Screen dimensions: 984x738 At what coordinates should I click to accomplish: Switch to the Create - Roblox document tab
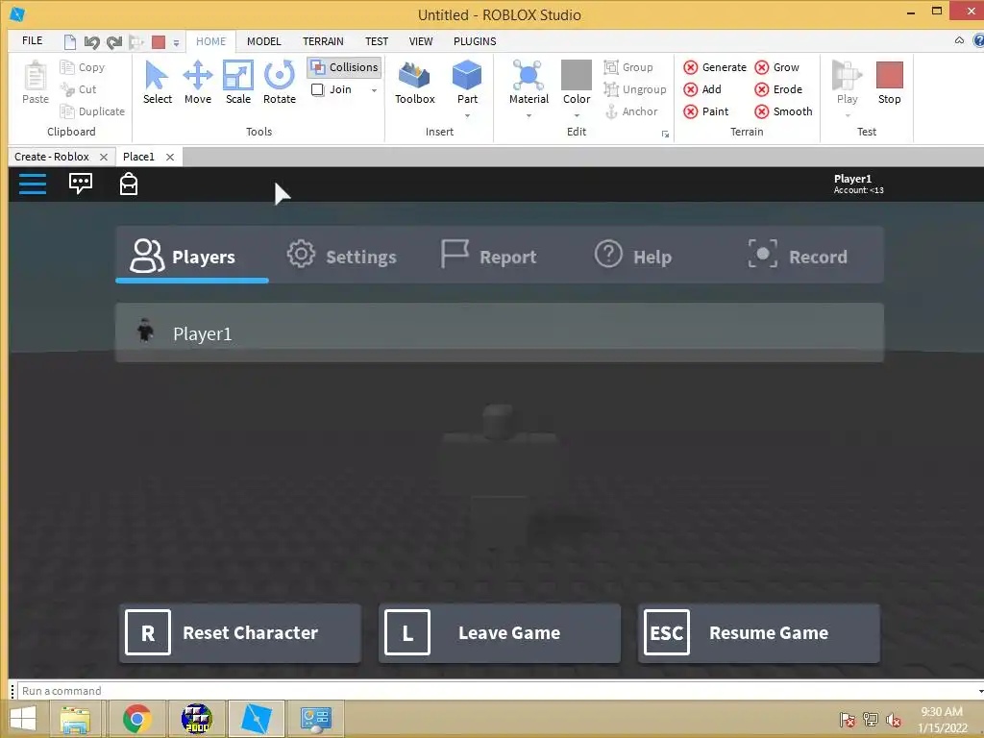pyautogui.click(x=52, y=157)
